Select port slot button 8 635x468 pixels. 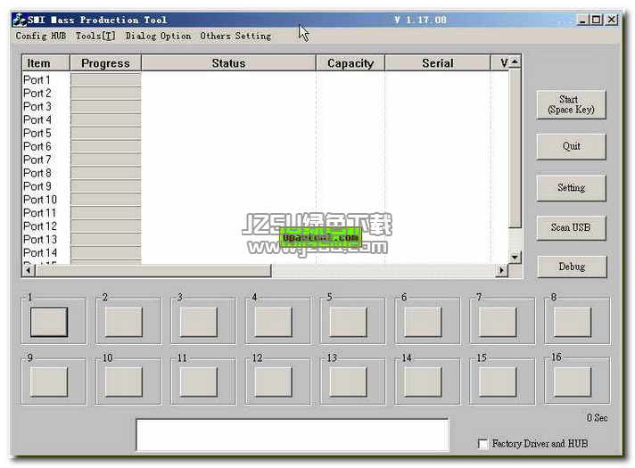coord(573,322)
